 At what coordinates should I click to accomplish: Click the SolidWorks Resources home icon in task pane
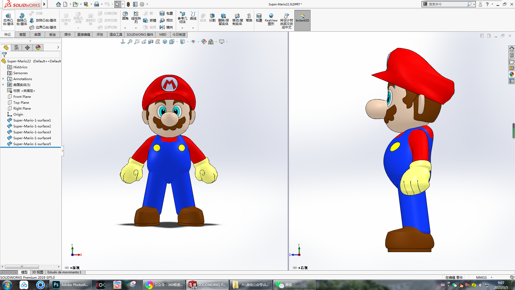[512, 49]
